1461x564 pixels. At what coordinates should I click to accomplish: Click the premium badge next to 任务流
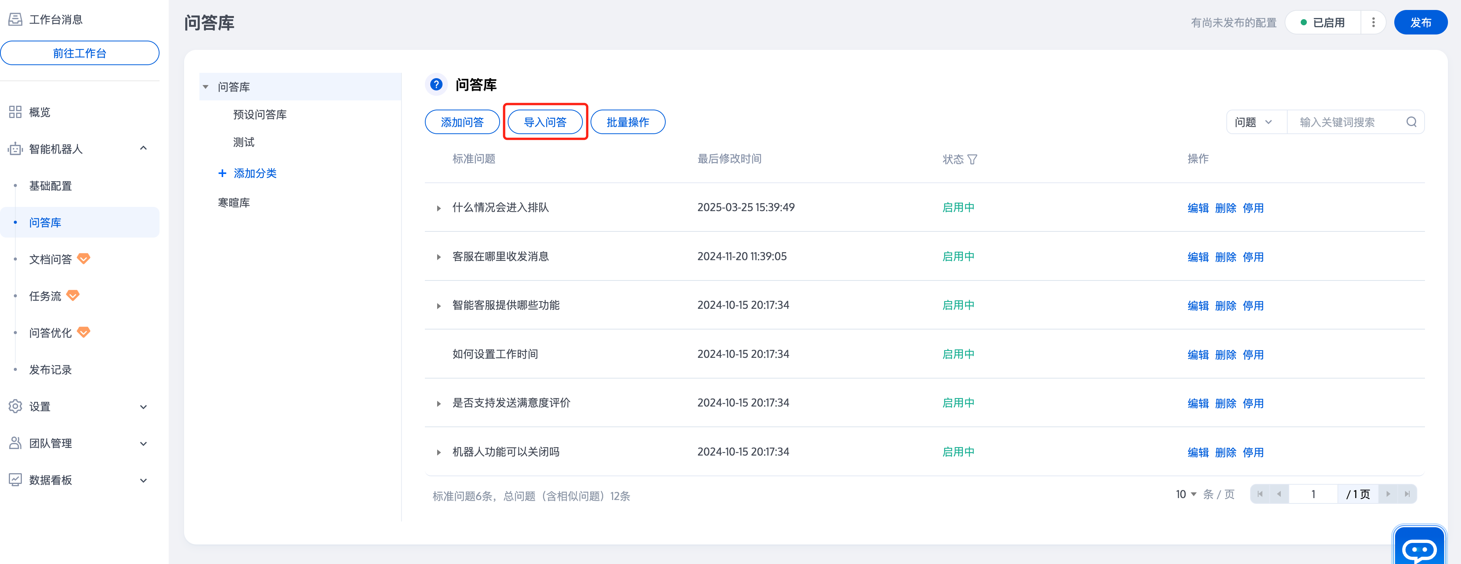click(x=72, y=295)
